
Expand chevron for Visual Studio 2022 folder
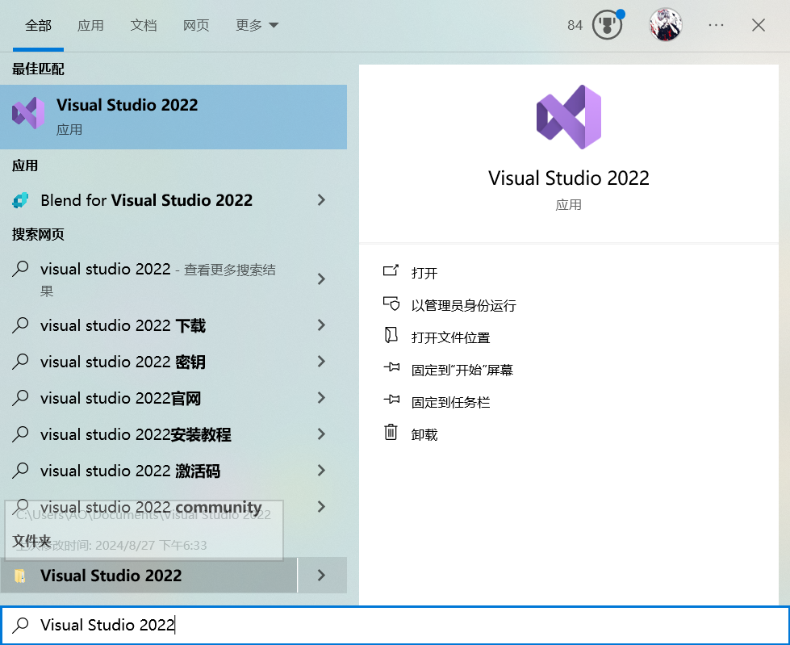323,575
